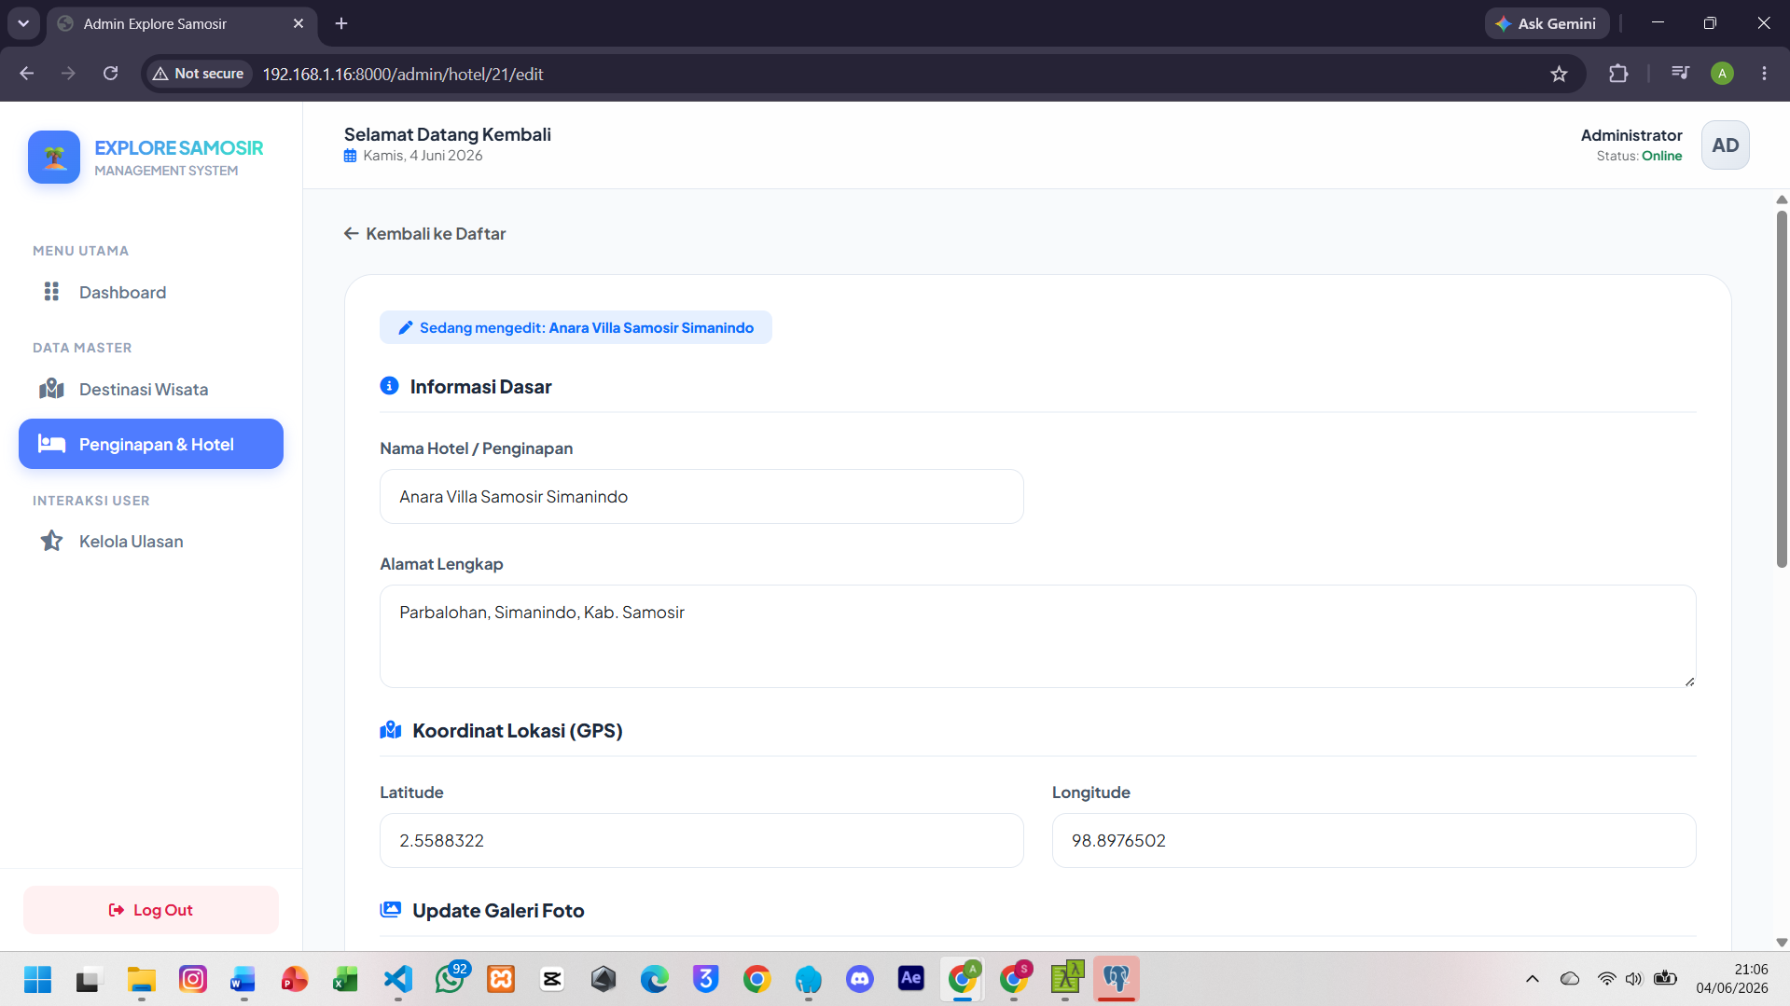Click the Log Out button
This screenshot has width=1790, height=1006.
(151, 910)
